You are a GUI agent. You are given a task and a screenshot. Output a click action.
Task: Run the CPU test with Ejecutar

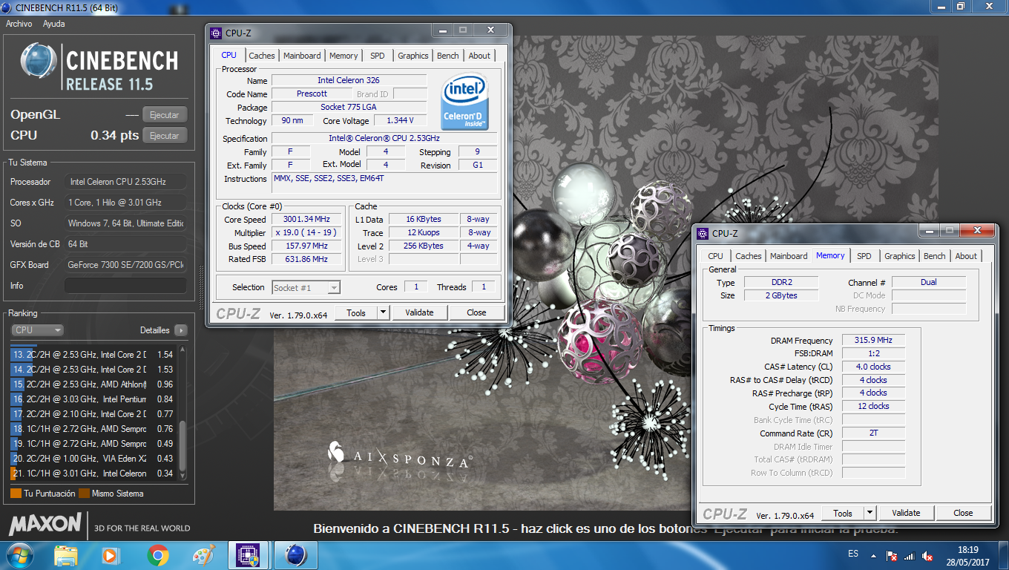pos(165,136)
